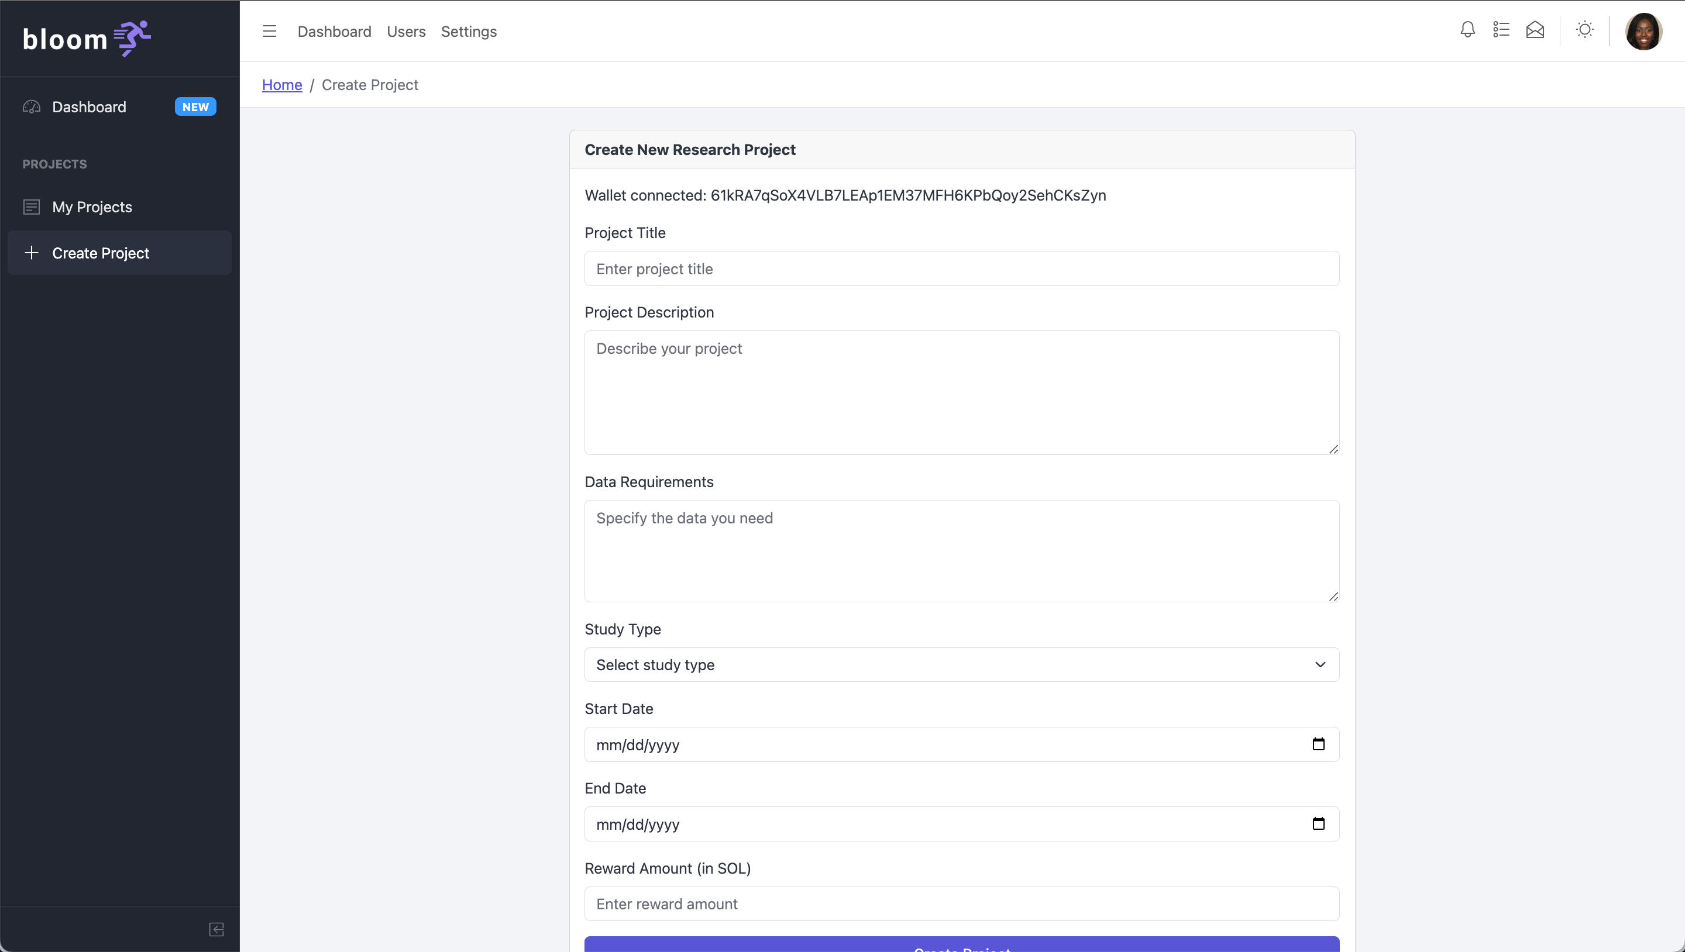This screenshot has width=1685, height=952.
Task: Open Users in the top navigation
Action: pos(405,32)
